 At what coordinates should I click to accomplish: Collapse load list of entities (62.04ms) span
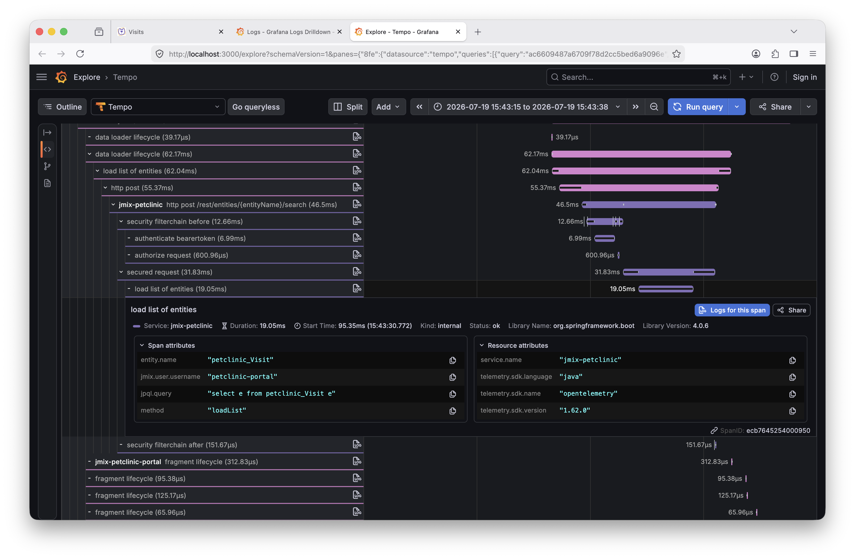click(x=97, y=171)
